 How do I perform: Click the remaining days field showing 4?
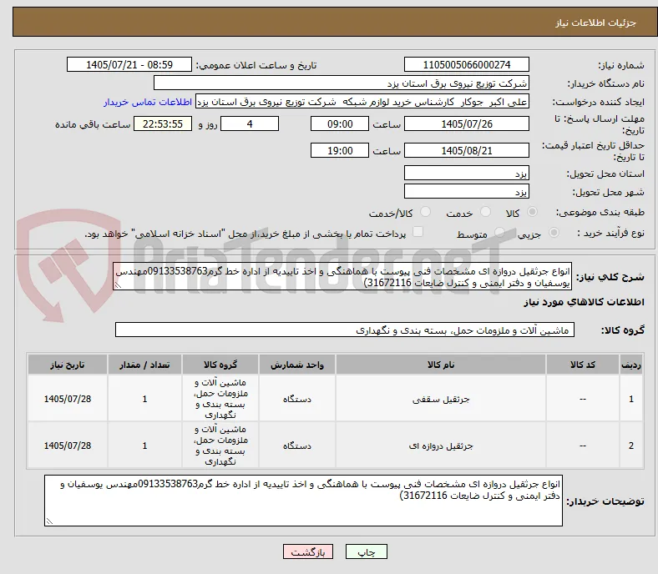coord(250,123)
